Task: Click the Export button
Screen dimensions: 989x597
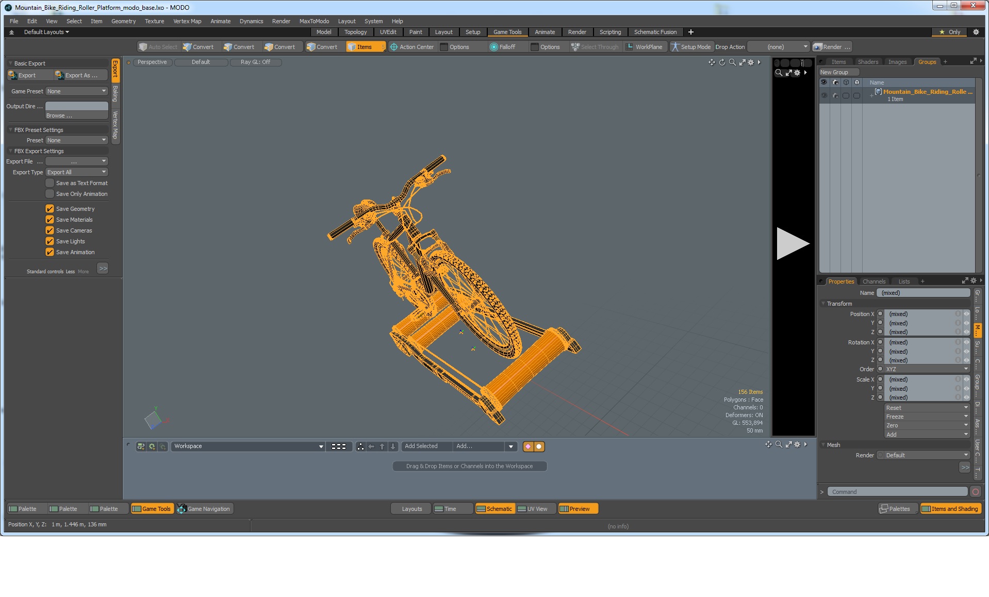Action: 28,75
